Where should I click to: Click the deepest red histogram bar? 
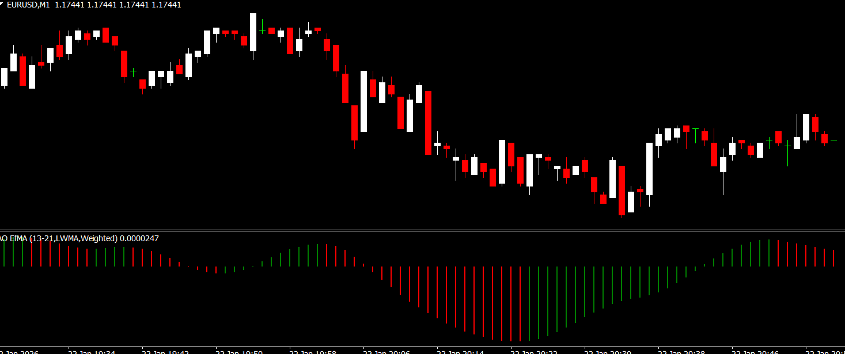point(520,303)
